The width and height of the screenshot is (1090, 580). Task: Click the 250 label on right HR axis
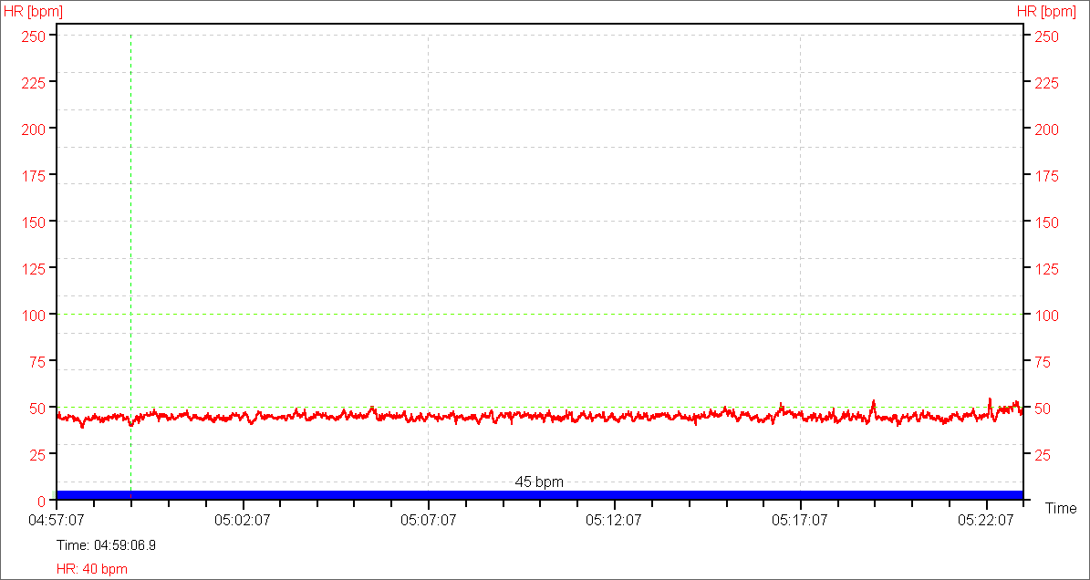pyautogui.click(x=1047, y=36)
